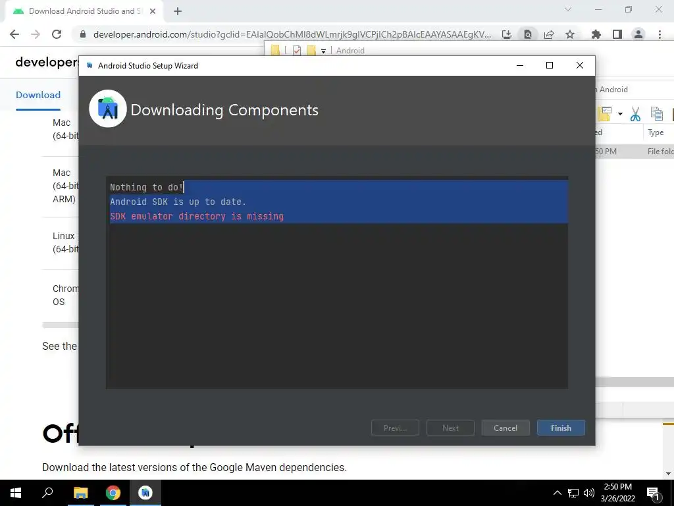The image size is (674, 506).
Task: Open Windows taskbar search
Action: 47,493
